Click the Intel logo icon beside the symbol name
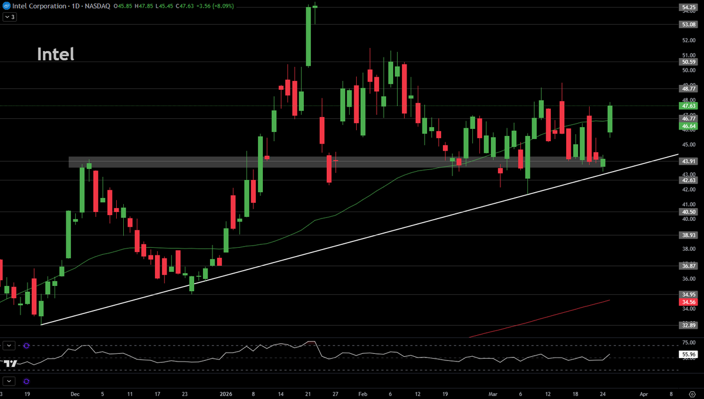 6,6
